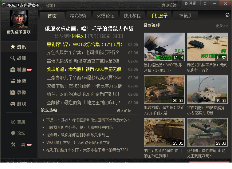The width and height of the screenshot is (232, 169).
Task: Click video caption 赤色火风翻车合集：老司机你行不行
Action: coord(207,67)
